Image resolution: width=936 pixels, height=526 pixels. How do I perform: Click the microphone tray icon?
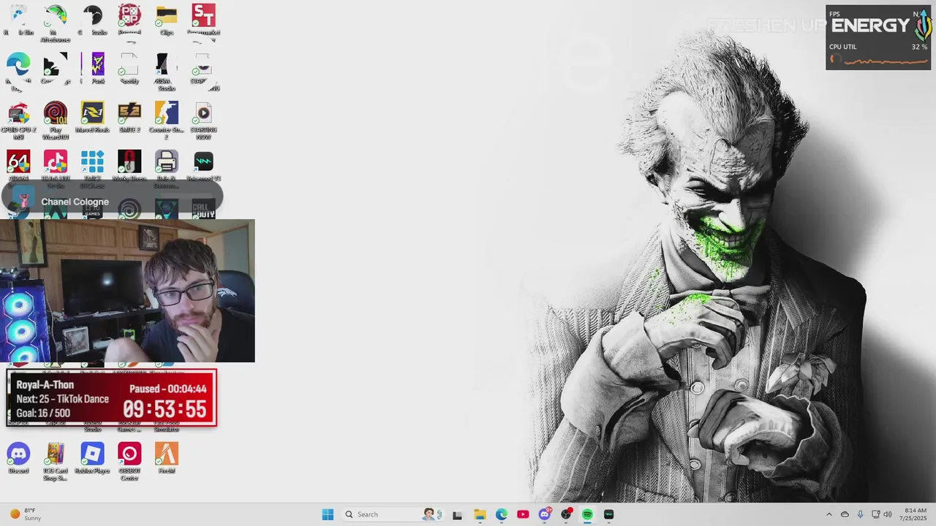coord(860,514)
